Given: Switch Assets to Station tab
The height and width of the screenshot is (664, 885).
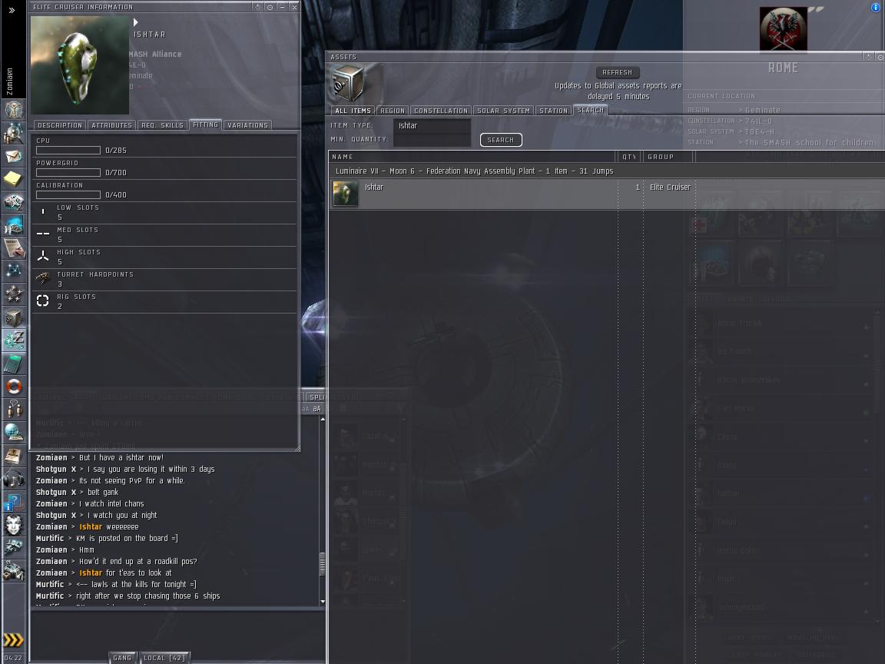Looking at the screenshot, I should [553, 110].
